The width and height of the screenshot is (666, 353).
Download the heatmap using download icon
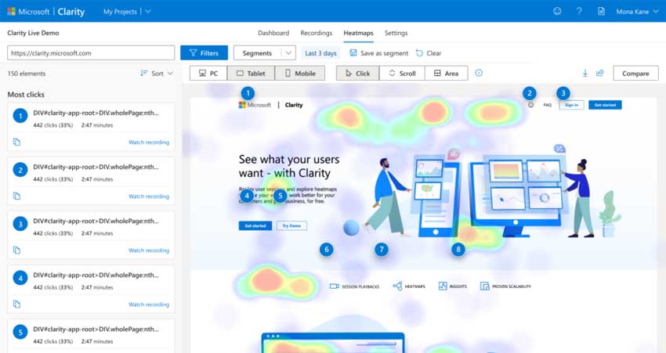coord(585,73)
